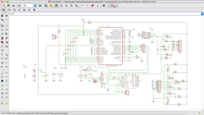Click the command line input field
This screenshot has height=115, width=204.
tap(107, 14)
